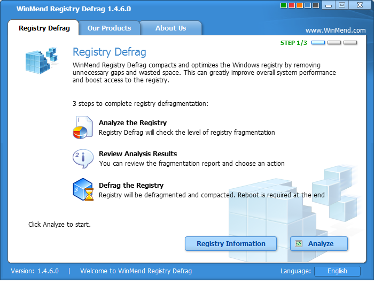The width and height of the screenshot is (374, 307).
Task: Maximize the WinMend window
Action: 342,5
